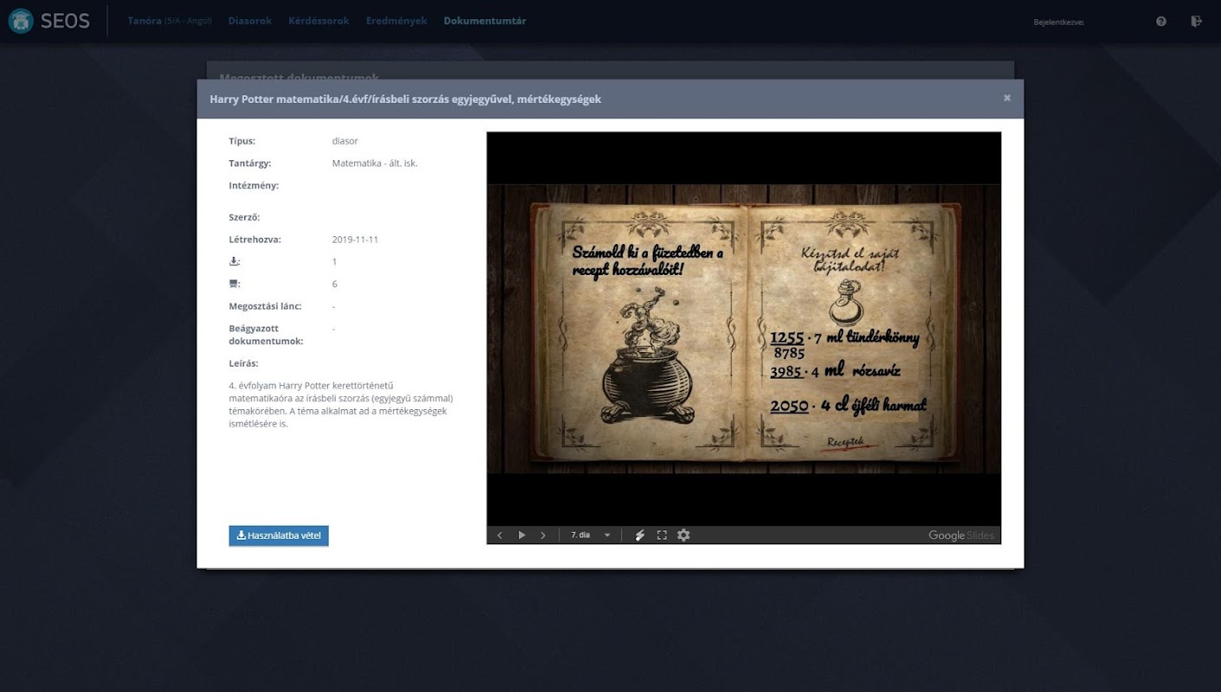Close the Harry Potter document dialog

point(1007,98)
